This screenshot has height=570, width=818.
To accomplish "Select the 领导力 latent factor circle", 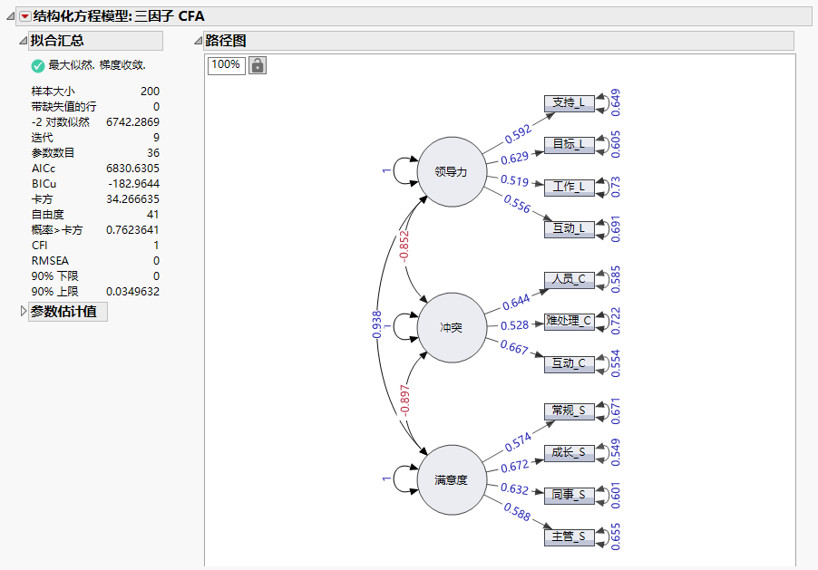I will coord(451,169).
